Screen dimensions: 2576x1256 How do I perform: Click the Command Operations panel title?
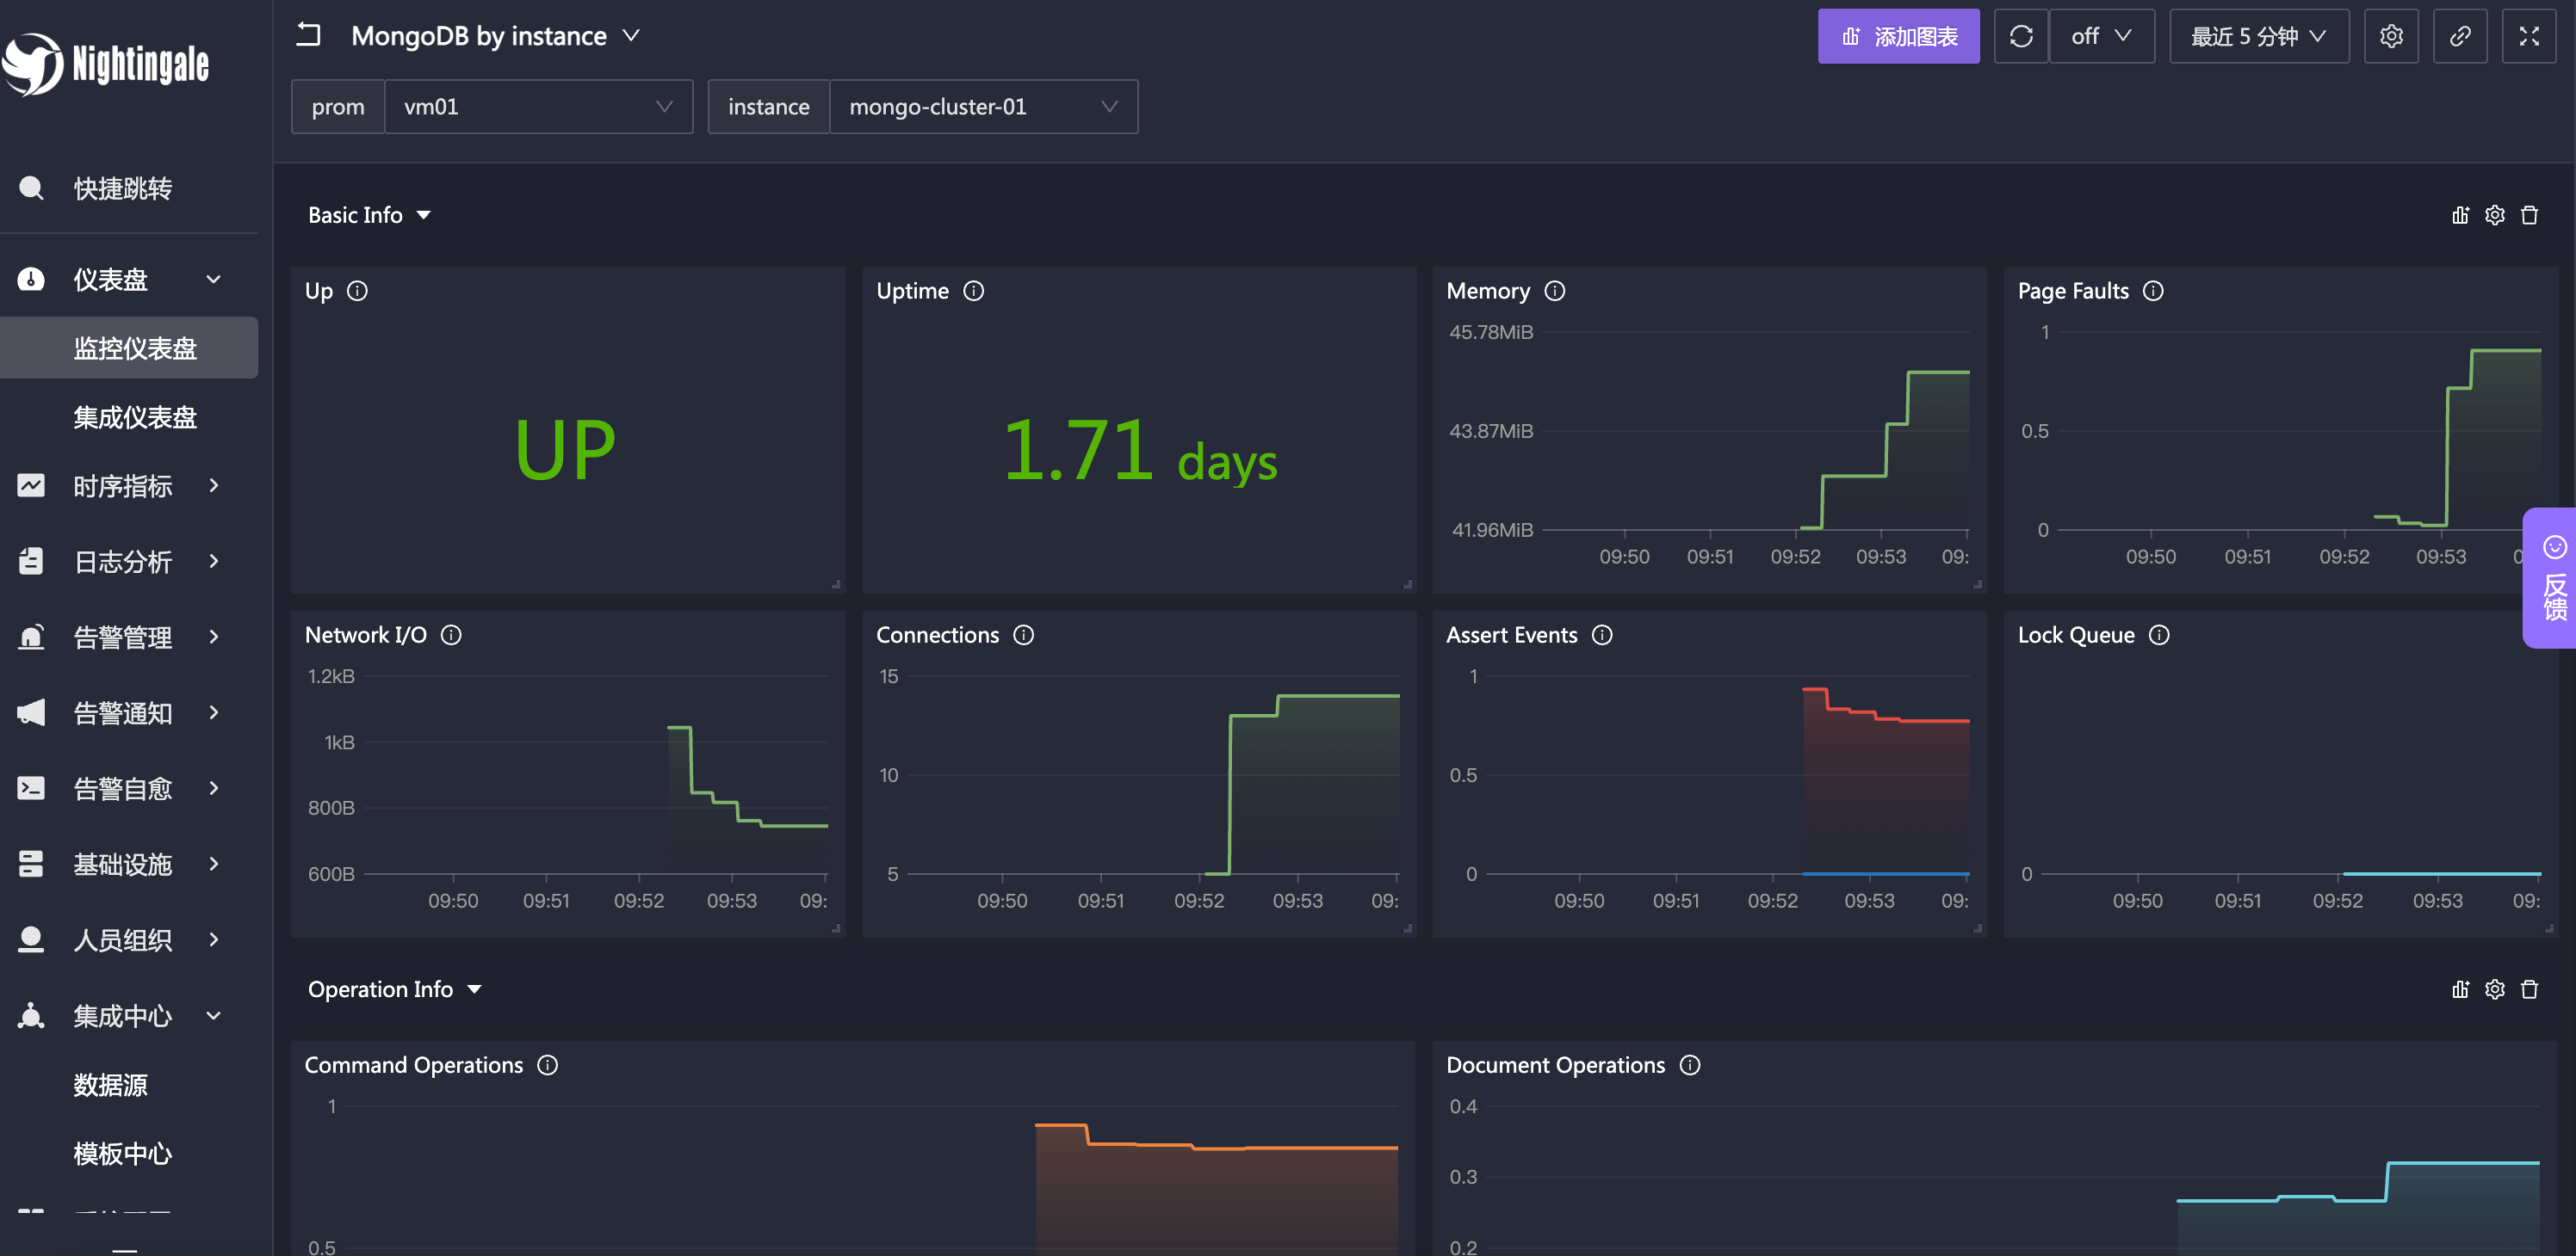point(413,1064)
